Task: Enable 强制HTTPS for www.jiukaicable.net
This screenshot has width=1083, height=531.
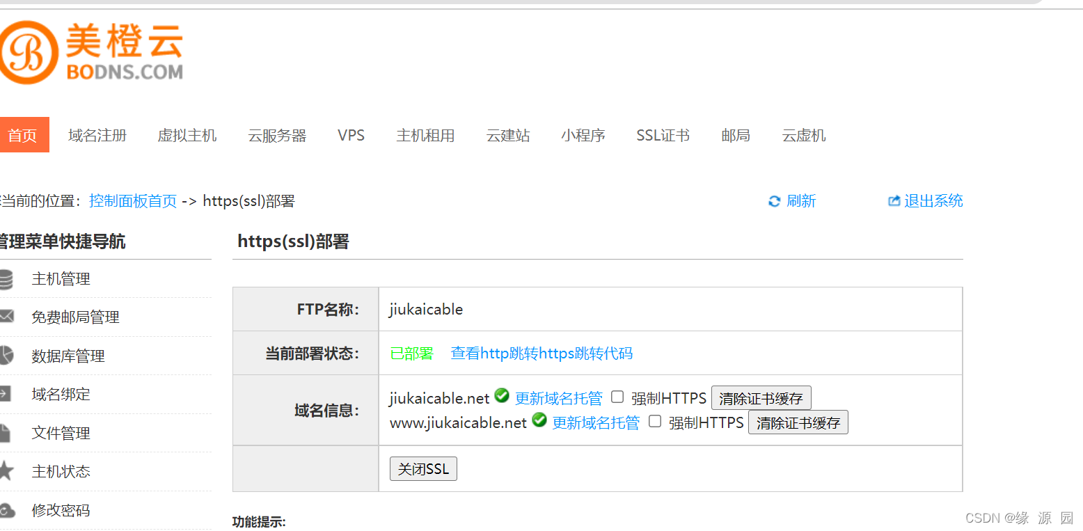Action: (654, 421)
